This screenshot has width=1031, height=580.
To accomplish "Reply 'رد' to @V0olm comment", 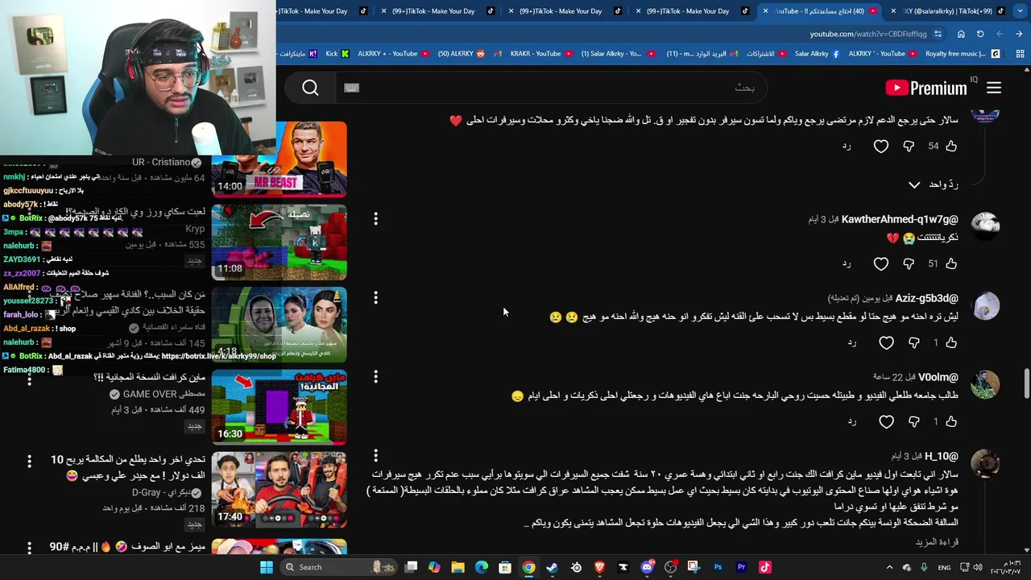I will point(851,421).
